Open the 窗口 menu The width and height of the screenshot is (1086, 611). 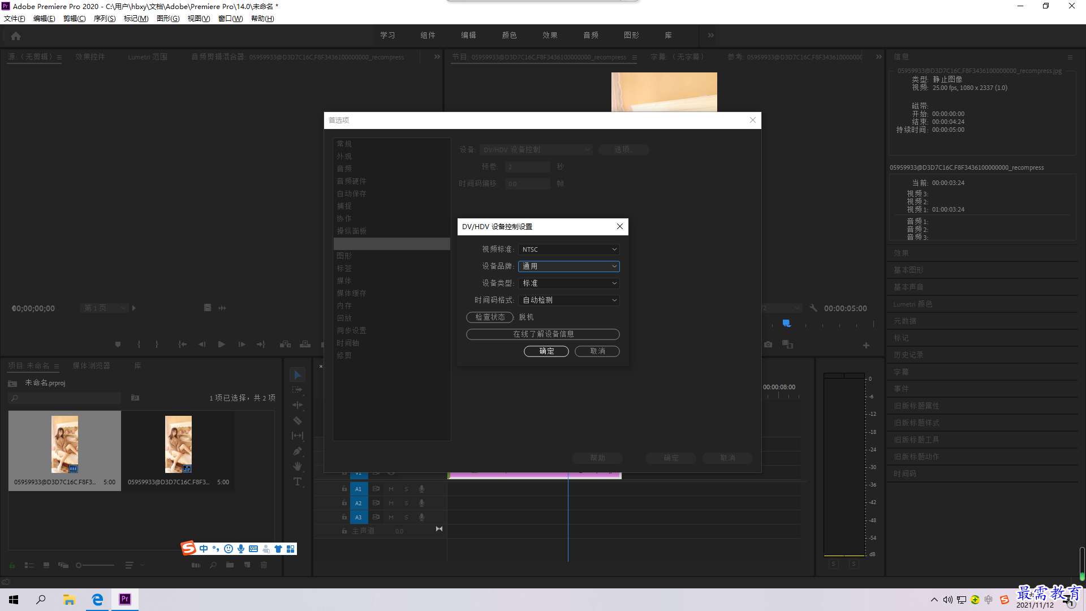coord(230,19)
